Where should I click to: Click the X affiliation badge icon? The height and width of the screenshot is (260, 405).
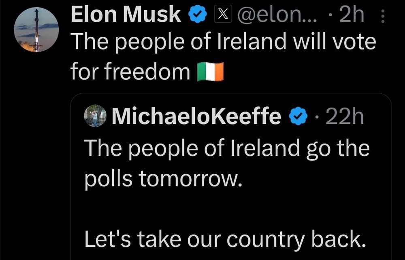pyautogui.click(x=223, y=15)
